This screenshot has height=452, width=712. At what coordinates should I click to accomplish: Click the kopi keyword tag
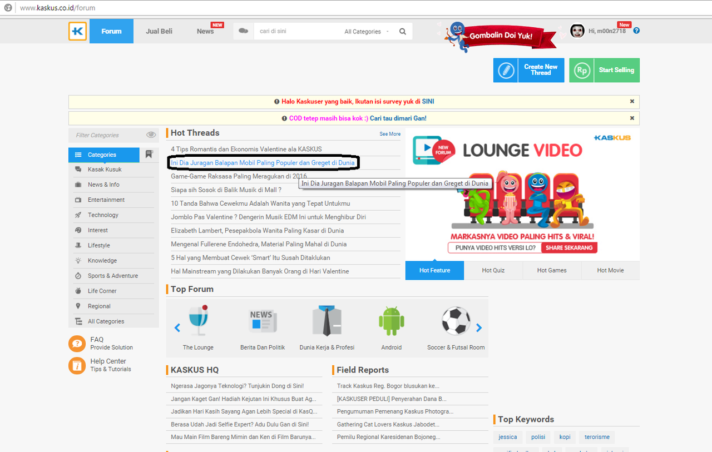(565, 437)
